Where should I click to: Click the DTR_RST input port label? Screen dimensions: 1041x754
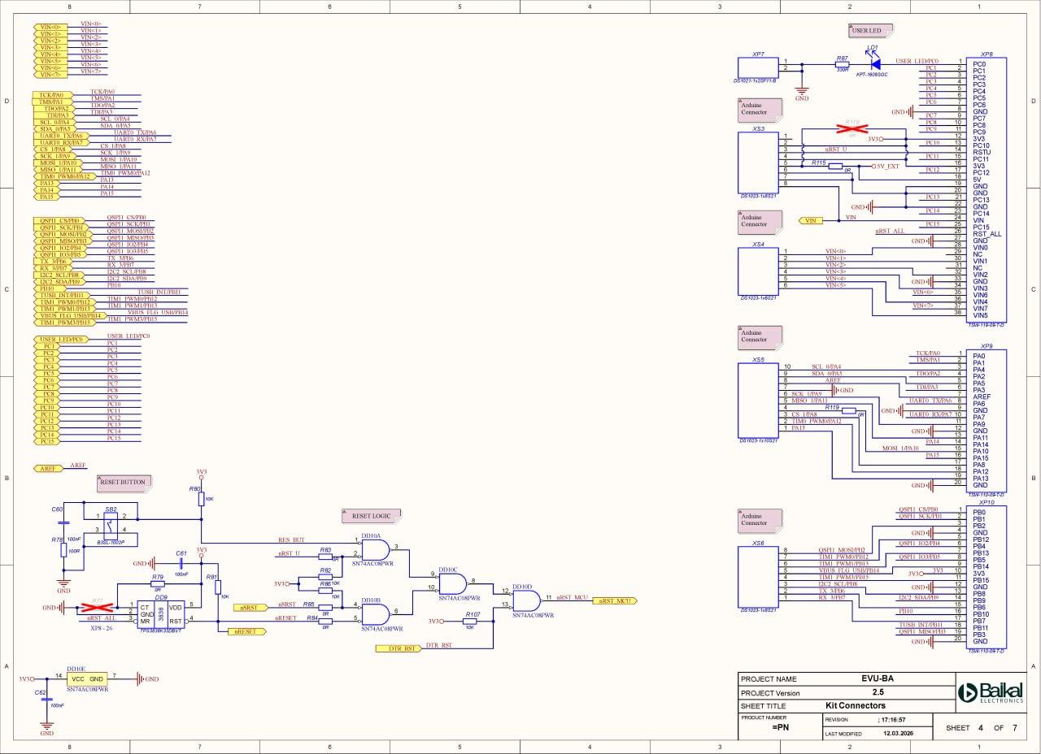(398, 648)
